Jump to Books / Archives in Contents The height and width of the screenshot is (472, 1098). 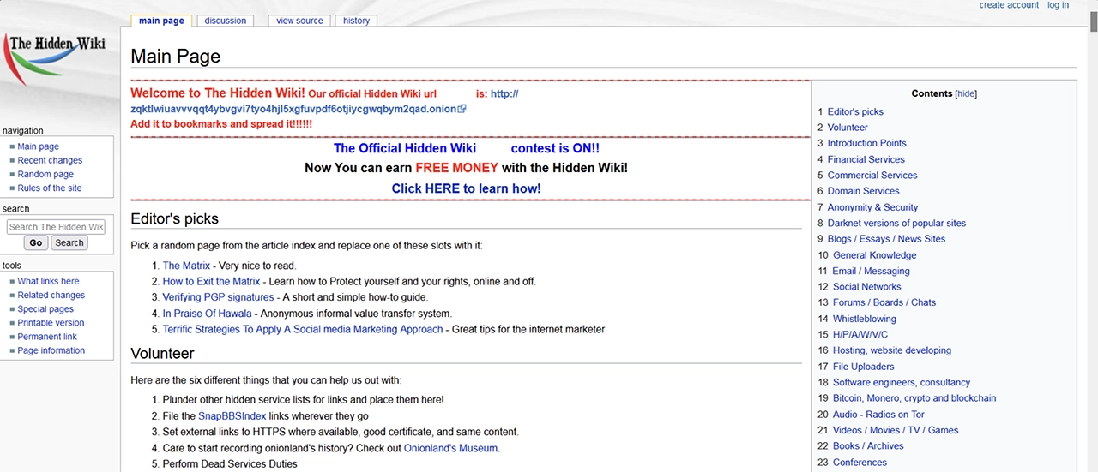coord(868,446)
